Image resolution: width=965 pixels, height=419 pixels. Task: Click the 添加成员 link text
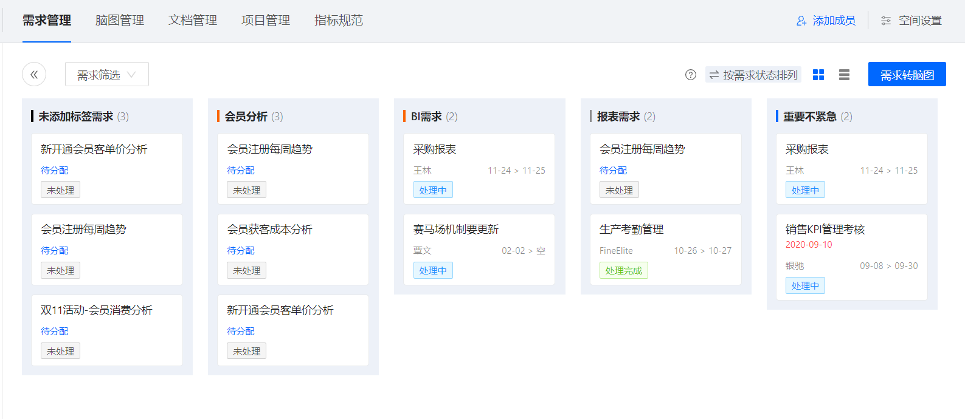tap(834, 21)
